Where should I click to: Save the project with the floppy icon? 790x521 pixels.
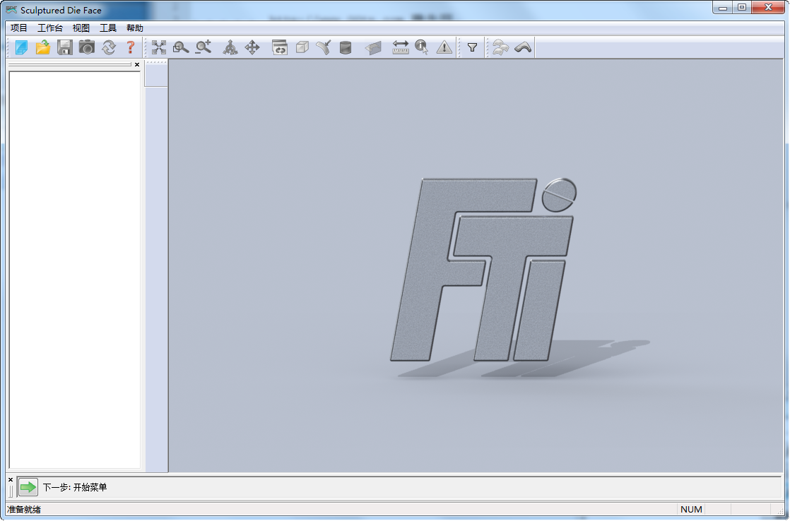pos(64,47)
